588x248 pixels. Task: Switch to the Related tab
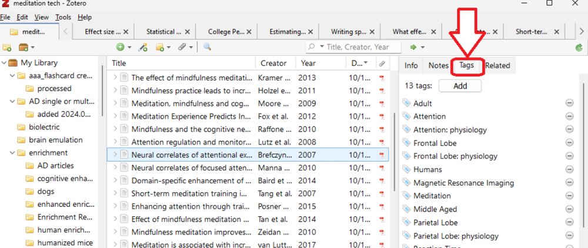[497, 66]
